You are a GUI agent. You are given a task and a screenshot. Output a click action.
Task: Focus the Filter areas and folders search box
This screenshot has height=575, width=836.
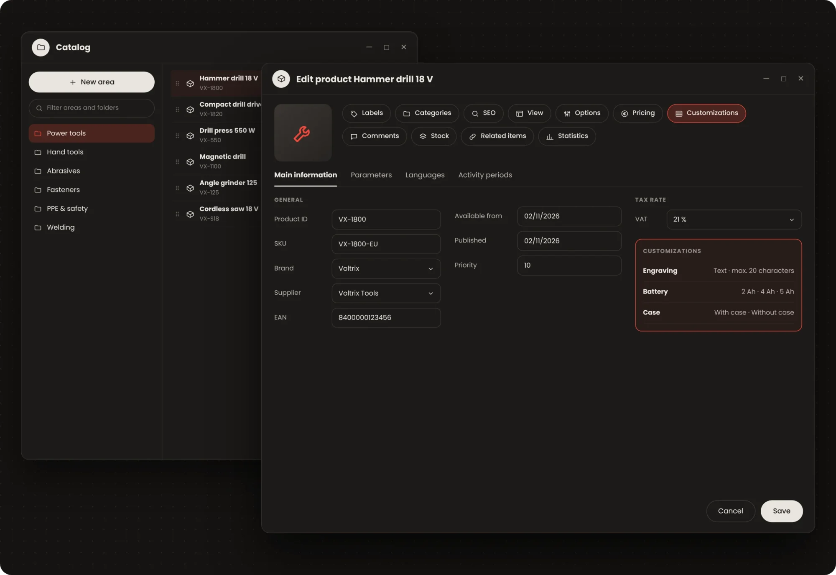(92, 108)
